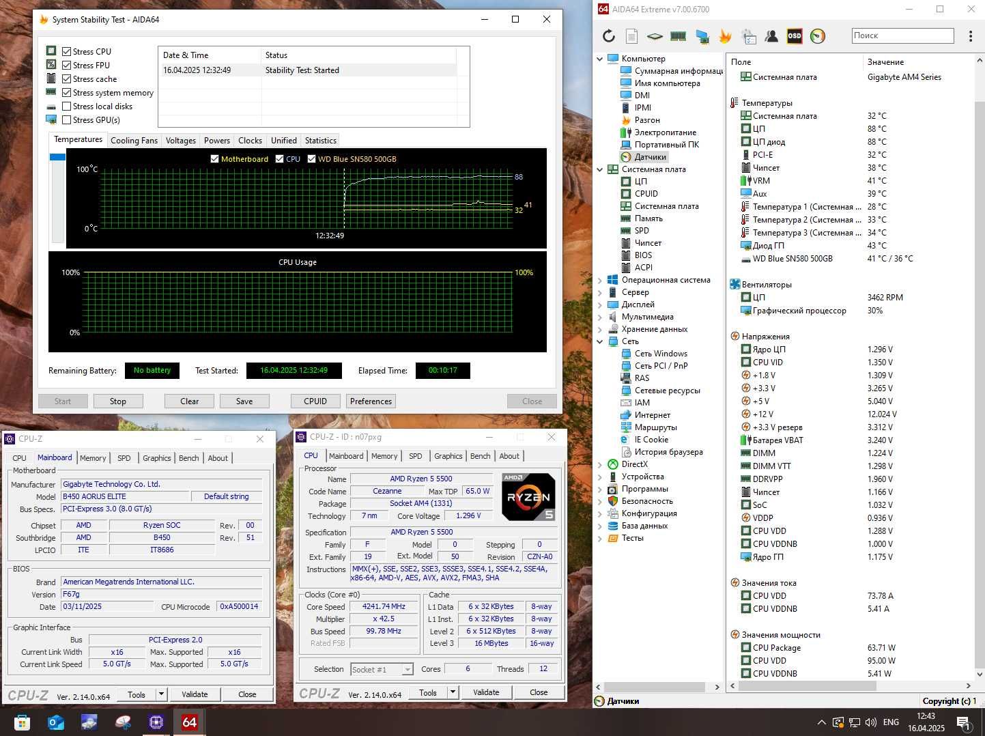Viewport: 985px width, 736px height.
Task: Open Microsoft Store from the taskbar
Action: click(22, 722)
